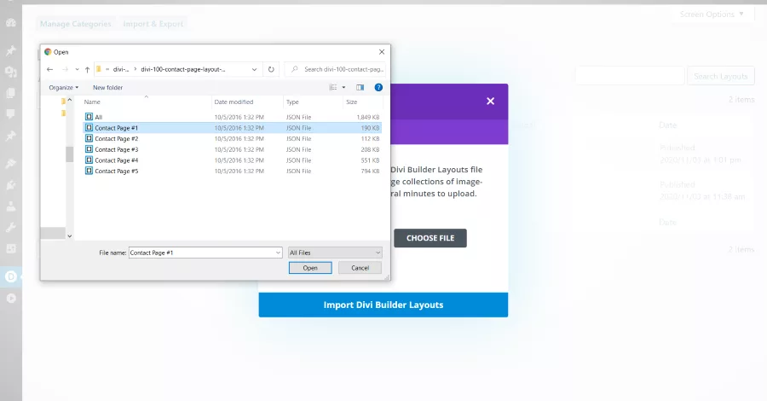767x401 pixels.
Task: Click the All file's JSON icon
Action: (89, 117)
